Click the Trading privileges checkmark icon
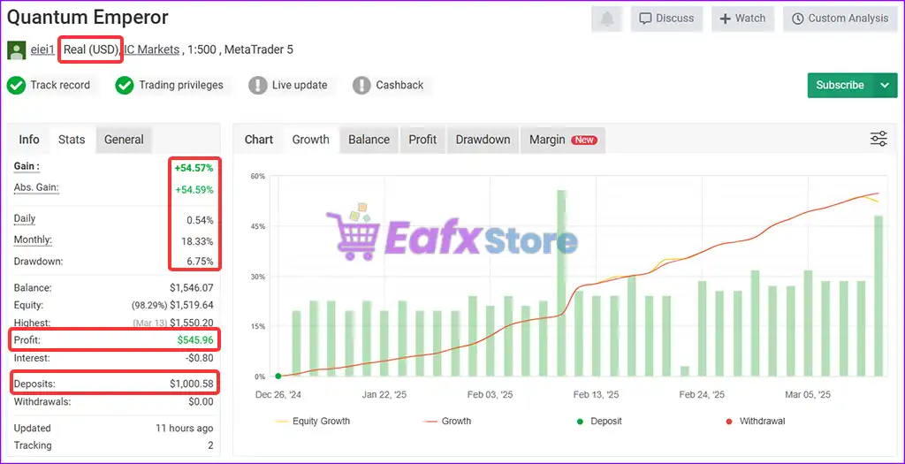The width and height of the screenshot is (905, 464). (x=125, y=86)
